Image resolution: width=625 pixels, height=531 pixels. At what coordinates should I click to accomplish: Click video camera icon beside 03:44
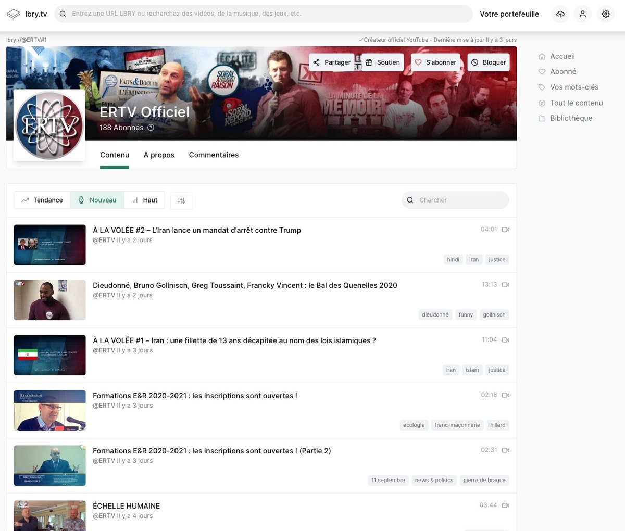pos(505,505)
